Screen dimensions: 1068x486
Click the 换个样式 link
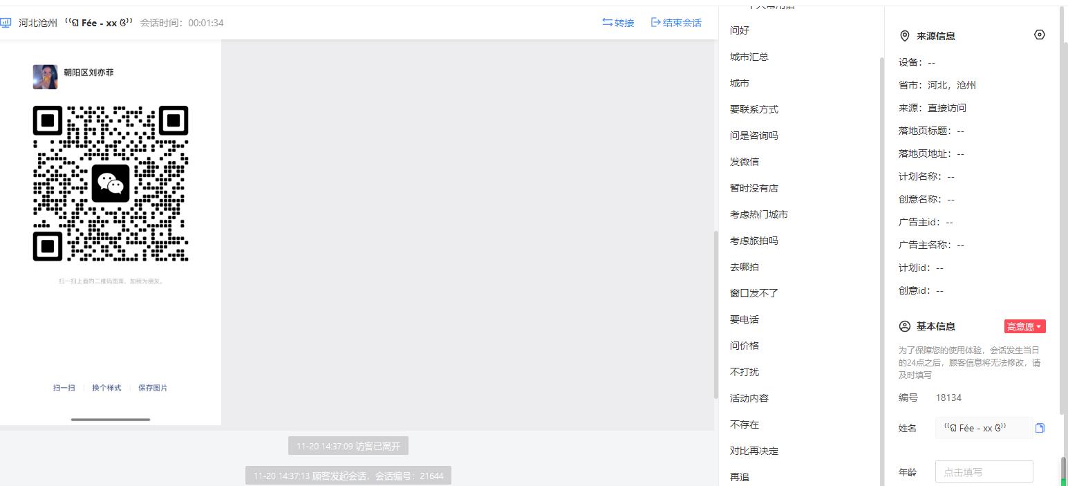pos(106,388)
